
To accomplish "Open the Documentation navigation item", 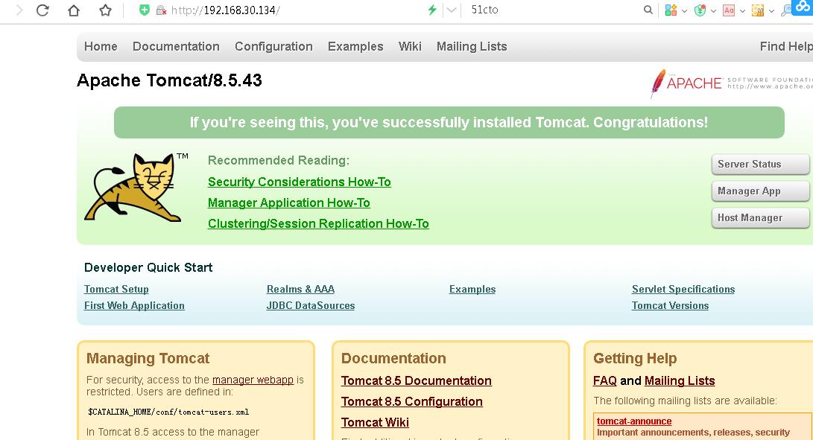I will tap(176, 47).
